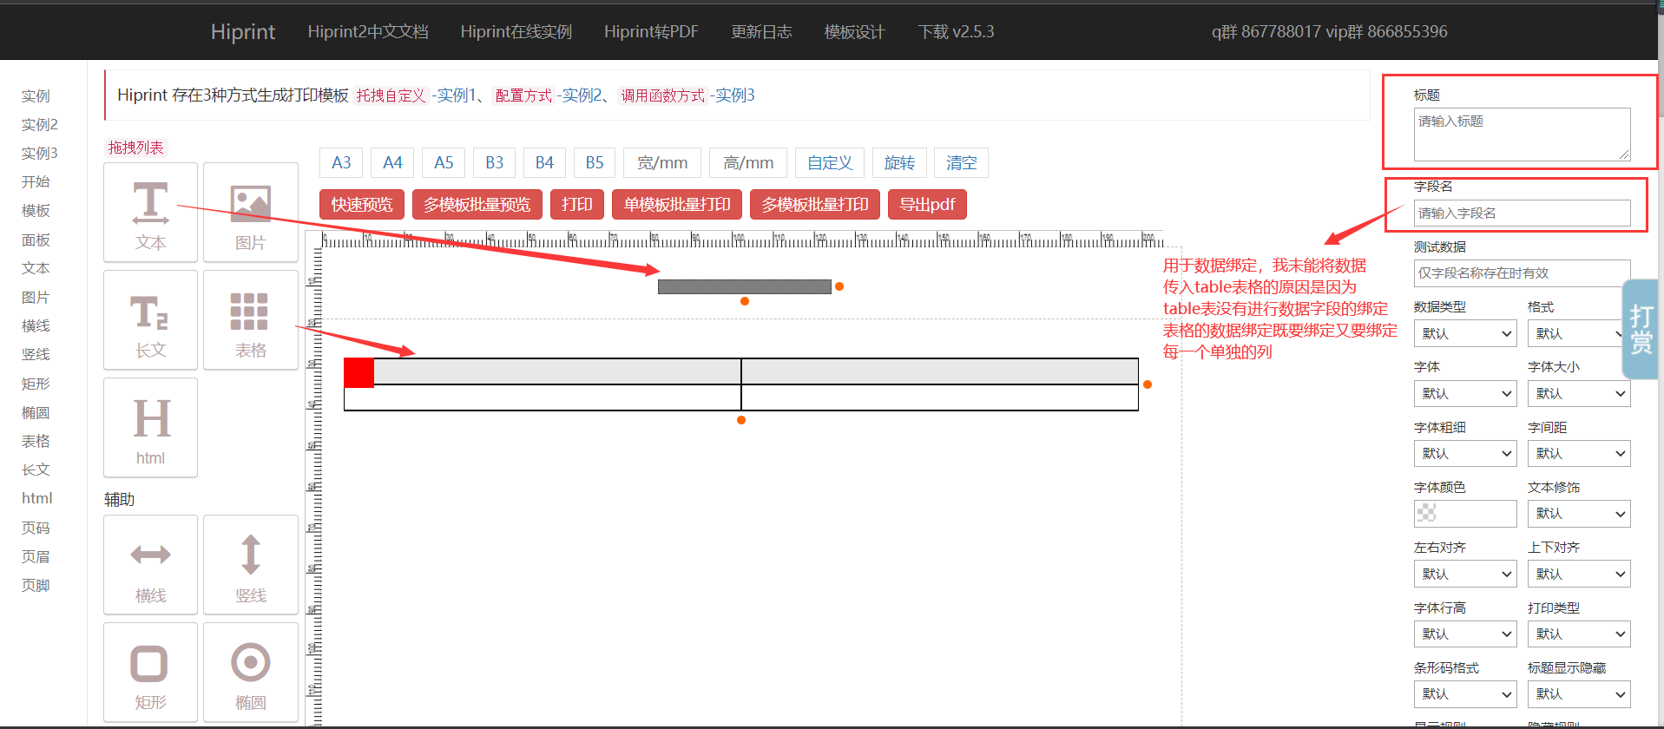Click 多模板批量打印 button
The height and width of the screenshot is (729, 1664).
pyautogui.click(x=815, y=205)
